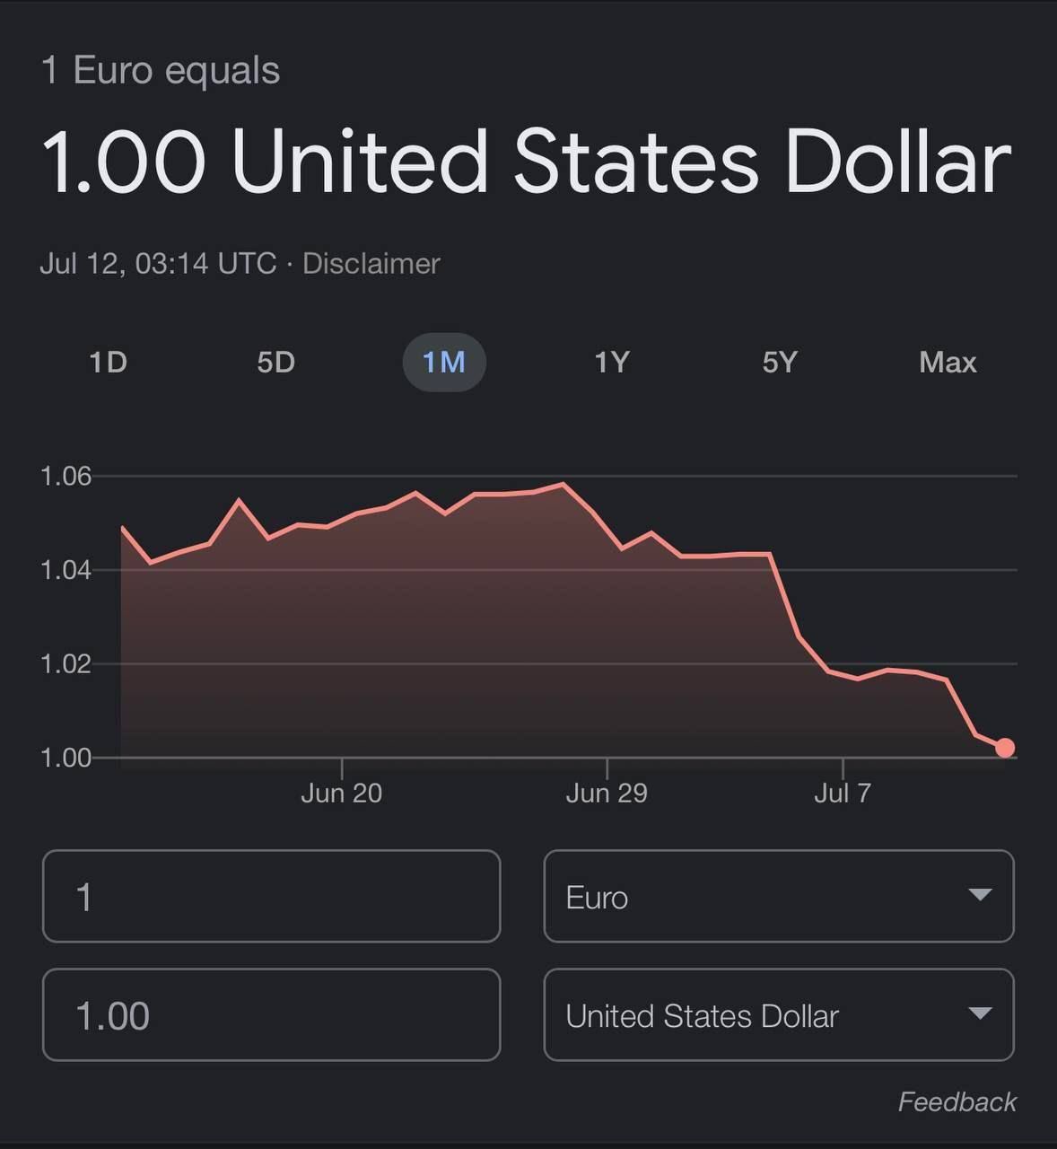Open the Disclaimer link
The height and width of the screenshot is (1149, 1057).
pyautogui.click(x=371, y=264)
